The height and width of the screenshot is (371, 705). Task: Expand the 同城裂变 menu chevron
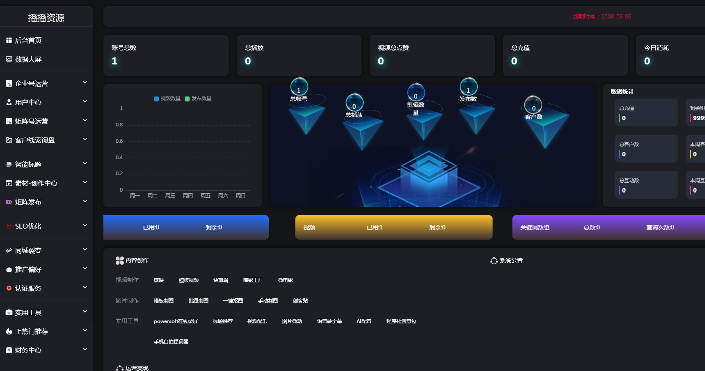[x=85, y=250]
